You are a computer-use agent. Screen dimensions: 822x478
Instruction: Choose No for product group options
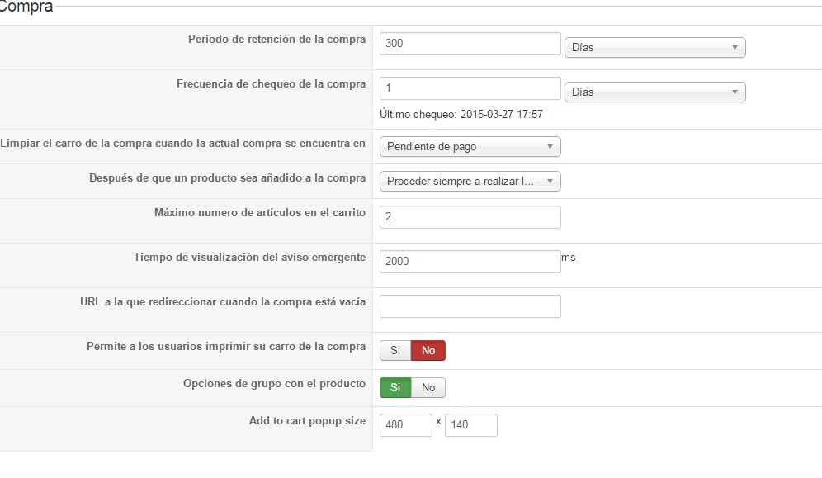428,388
